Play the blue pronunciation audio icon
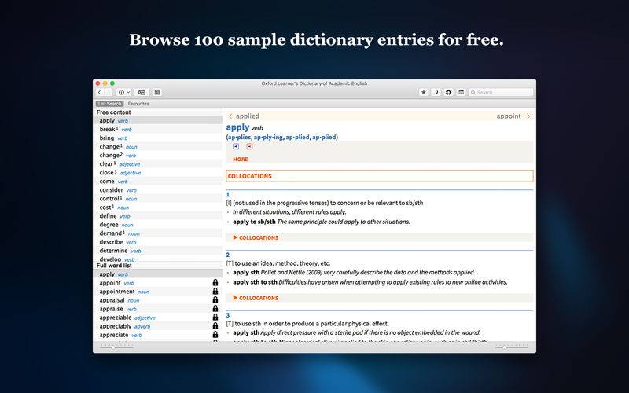Screen dimensions: 629x393 click(236, 146)
